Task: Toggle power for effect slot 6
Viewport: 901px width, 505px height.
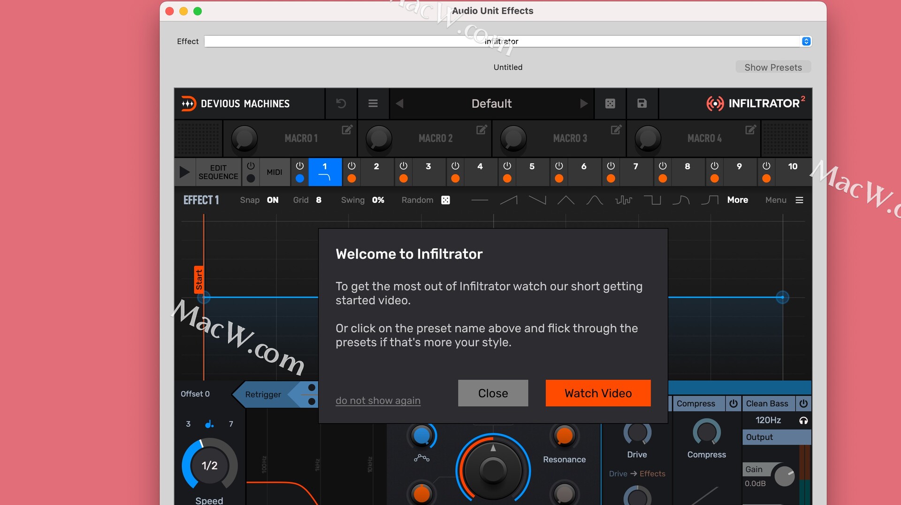Action: pyautogui.click(x=559, y=166)
